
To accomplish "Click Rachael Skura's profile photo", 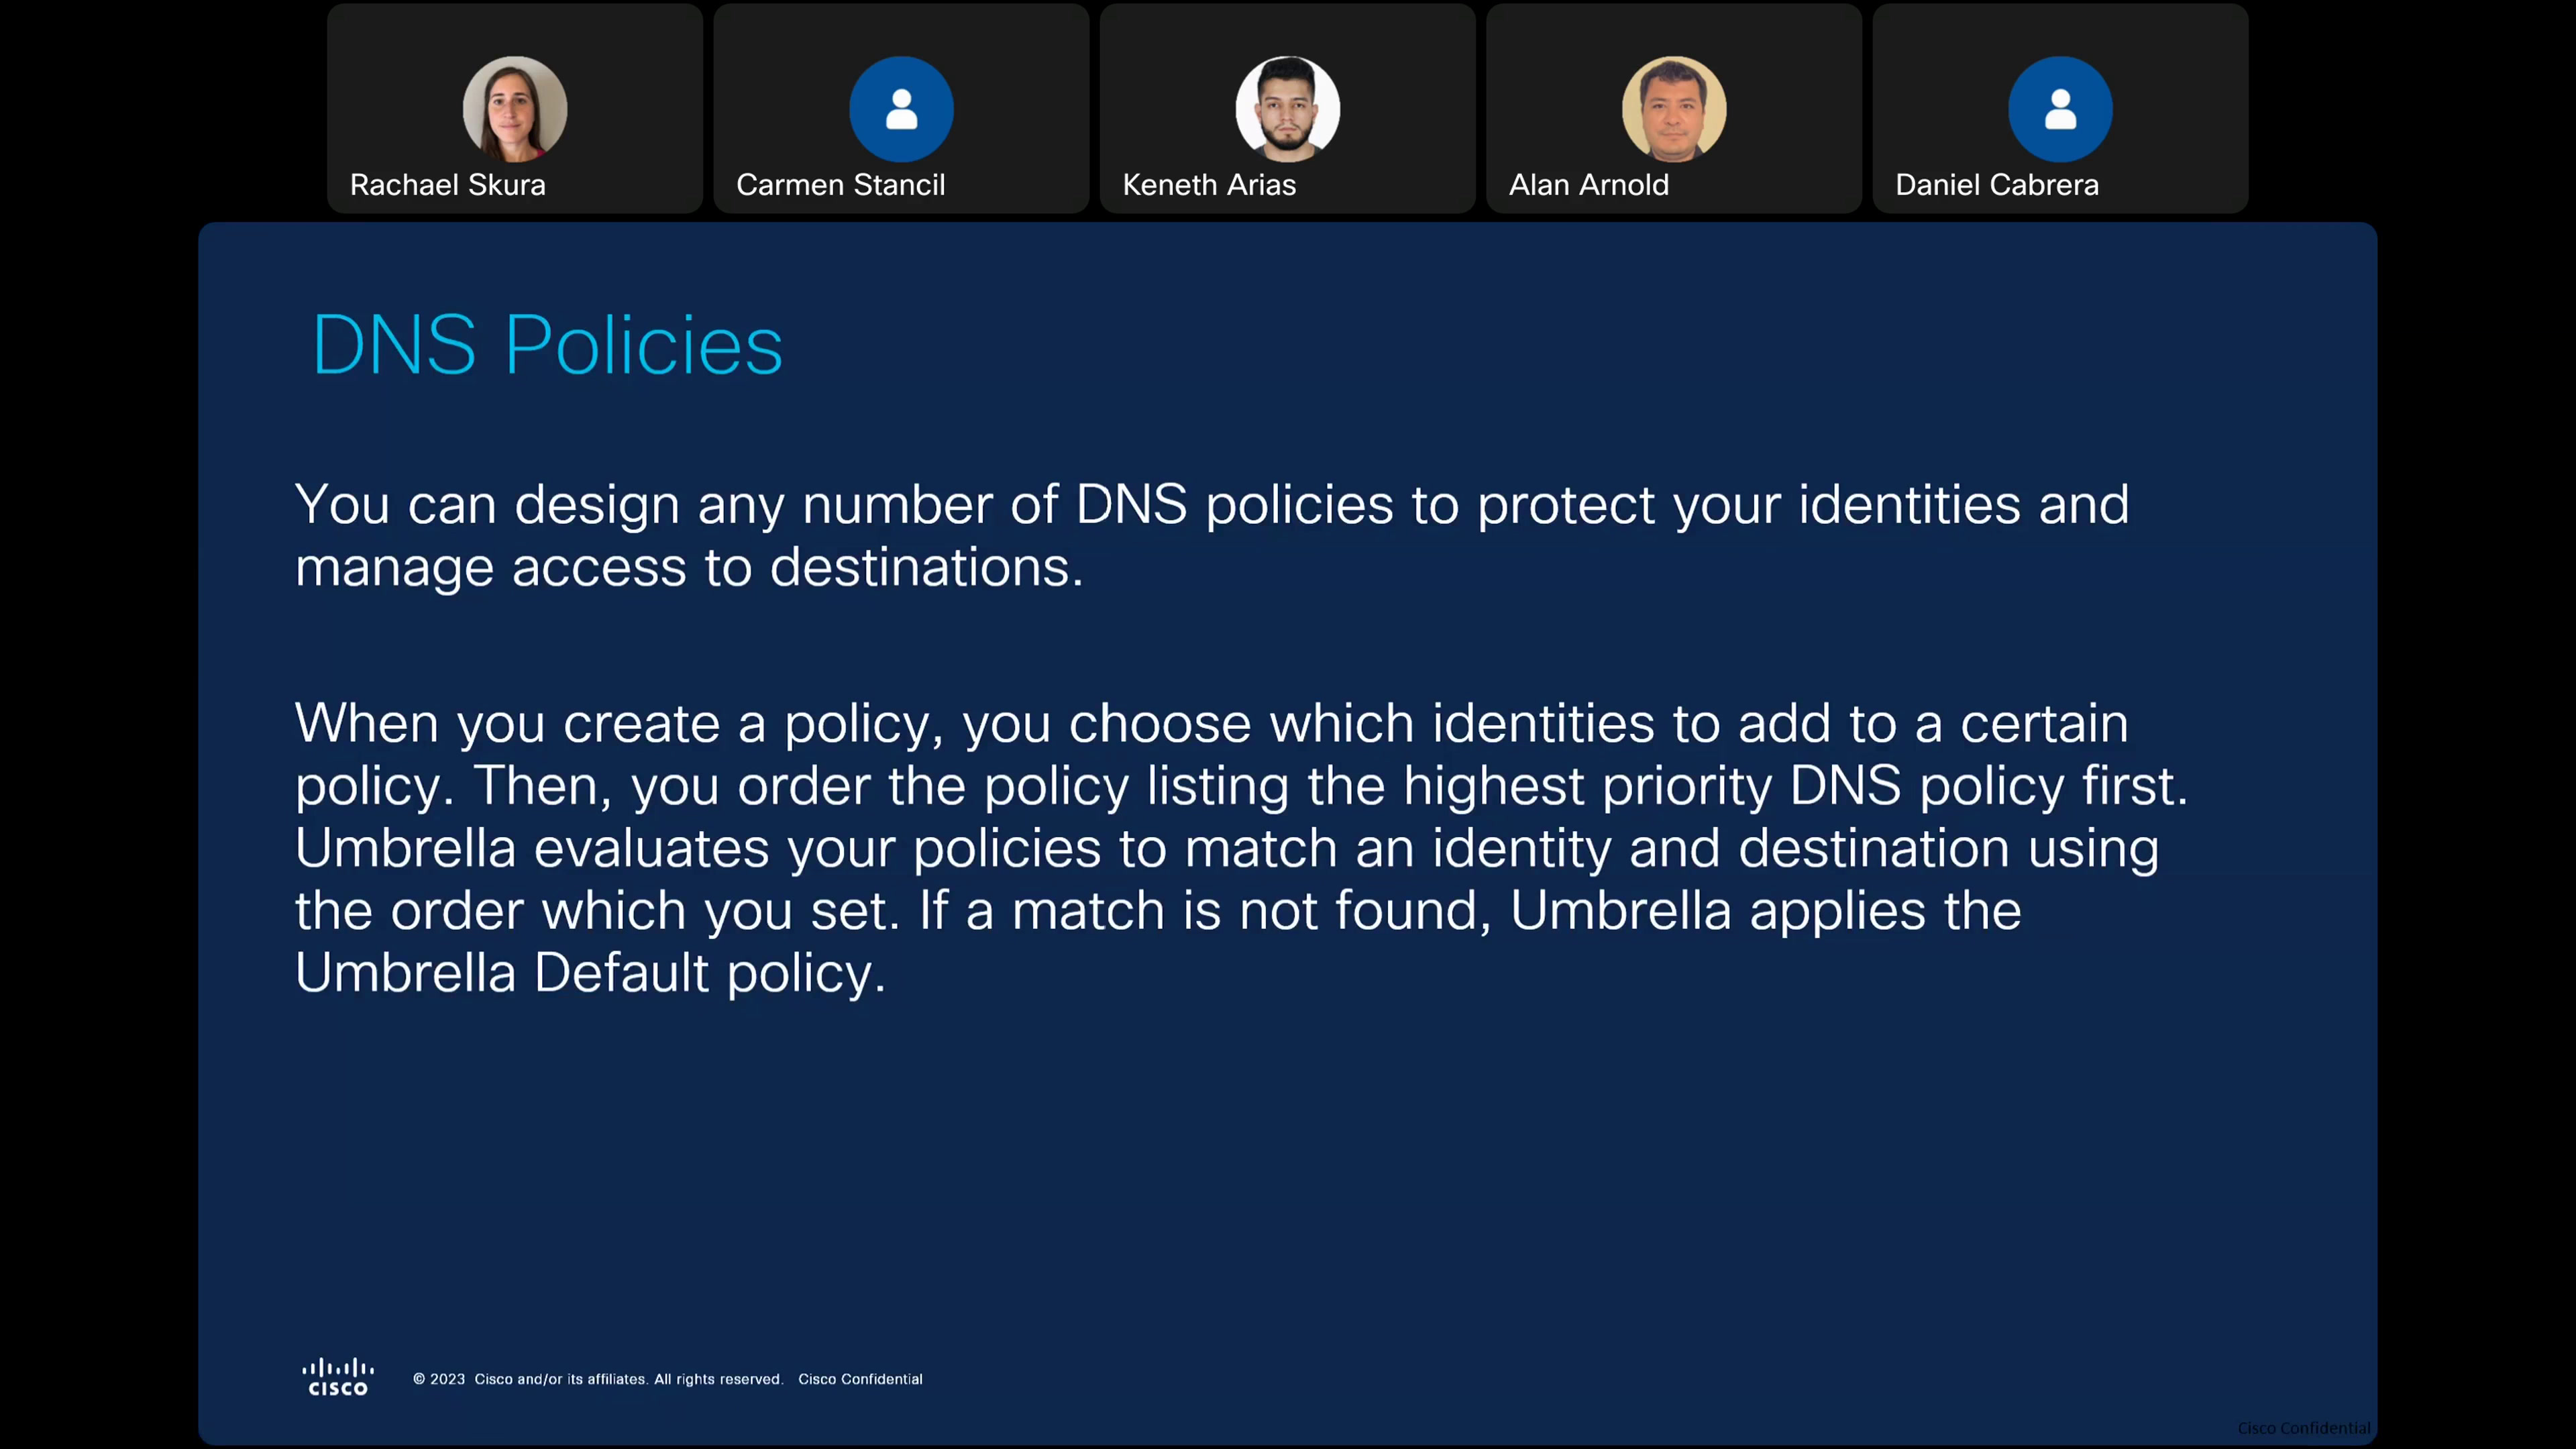I will pyautogui.click(x=515, y=109).
